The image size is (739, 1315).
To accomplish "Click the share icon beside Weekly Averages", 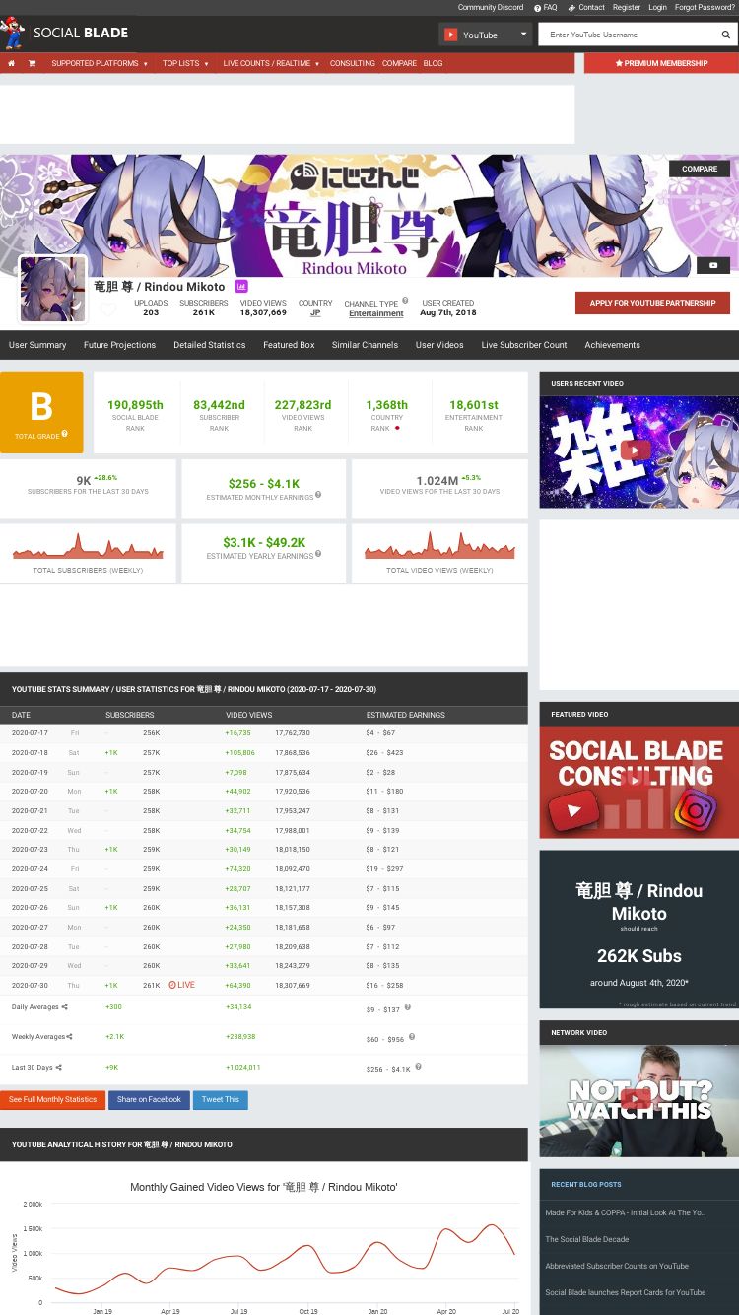I will coord(70,1036).
